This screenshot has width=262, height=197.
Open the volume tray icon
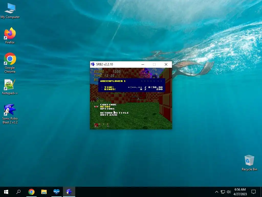click(x=229, y=192)
